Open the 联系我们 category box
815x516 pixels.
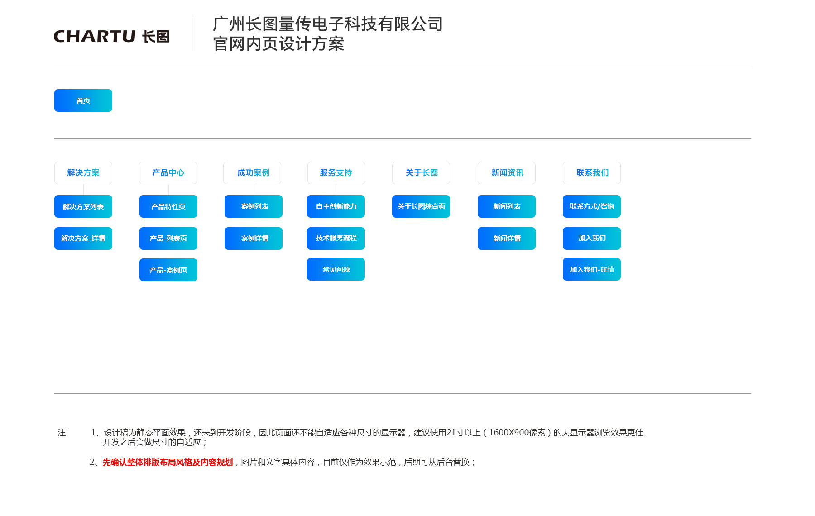[x=592, y=173]
